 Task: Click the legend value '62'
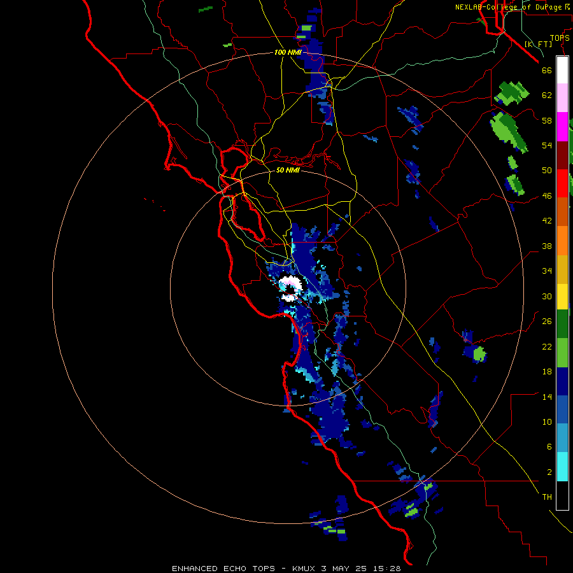pos(547,95)
